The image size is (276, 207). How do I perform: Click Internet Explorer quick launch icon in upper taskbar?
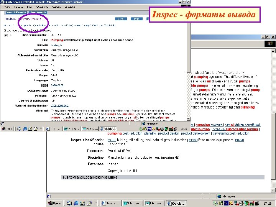coord(25,129)
